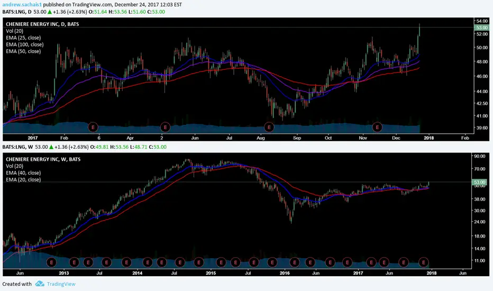Viewport: 493px width, 291px height.
Task: Click the last weekly earnings marker, nearest 2018
Action: [424, 262]
